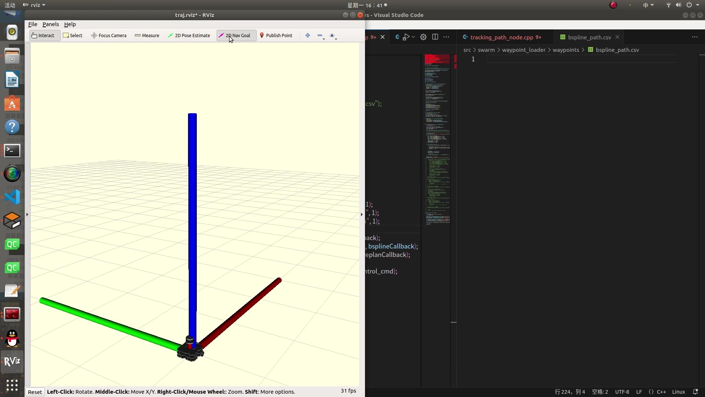This screenshot has height=397, width=705.
Task: Open the Panels menu
Action: [50, 24]
